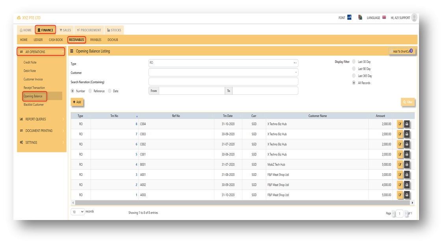The height and width of the screenshot is (246, 445).
Task: Open the Customer dropdown
Action: [x=223, y=72]
